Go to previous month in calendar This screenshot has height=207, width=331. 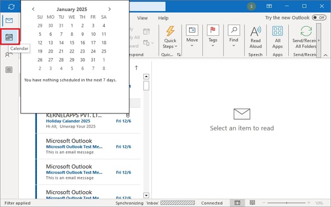[33, 9]
